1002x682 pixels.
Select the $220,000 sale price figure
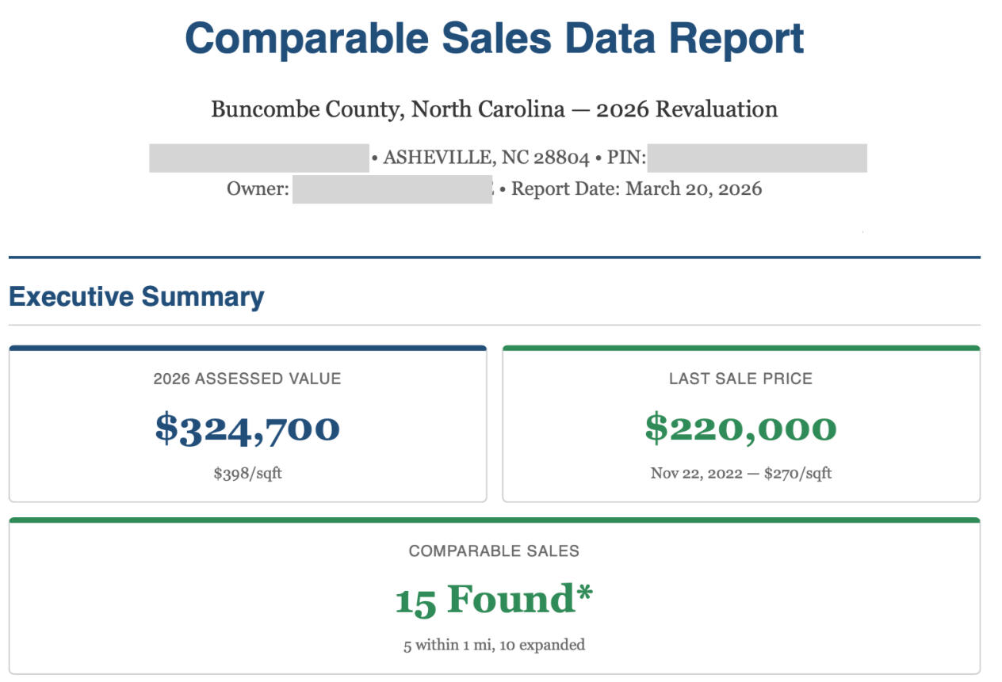click(740, 429)
